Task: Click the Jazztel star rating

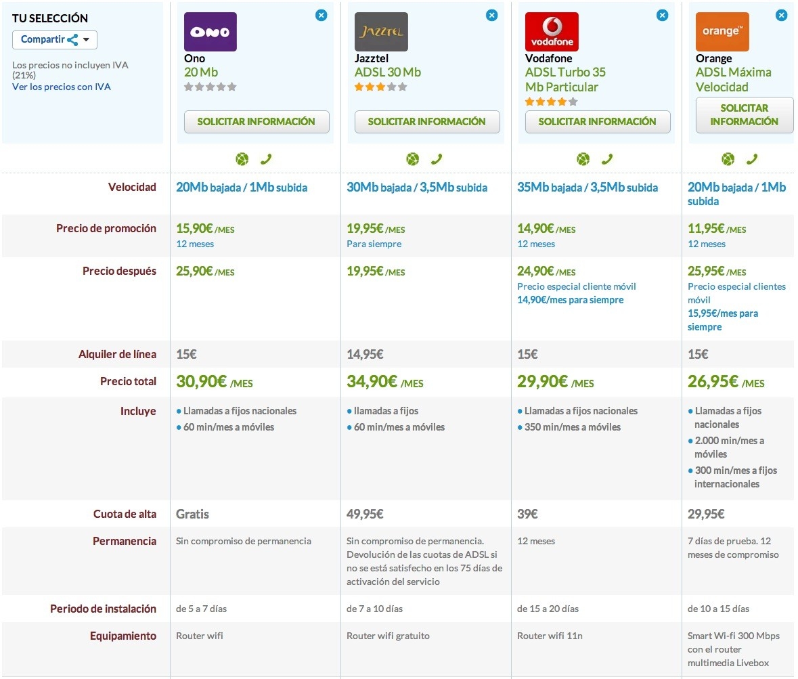Action: (x=380, y=87)
